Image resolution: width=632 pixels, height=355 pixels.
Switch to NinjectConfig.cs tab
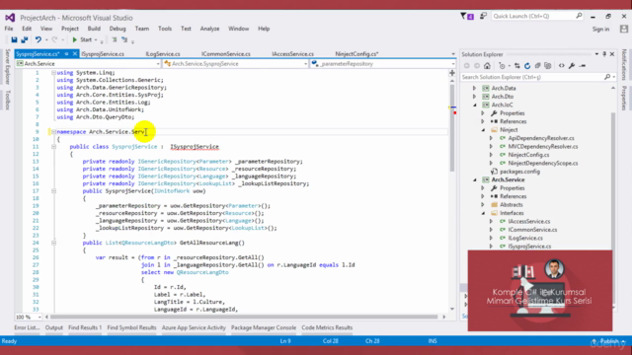(356, 54)
